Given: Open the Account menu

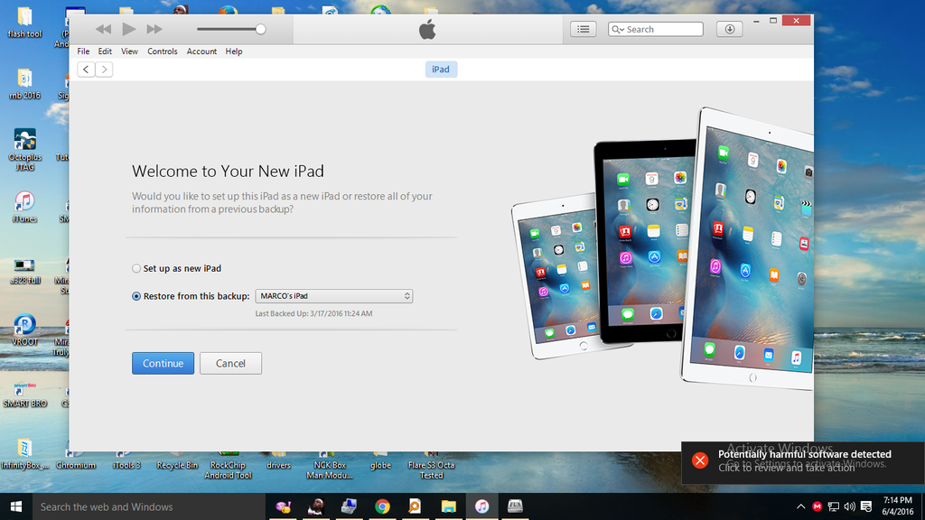Looking at the screenshot, I should coord(201,51).
